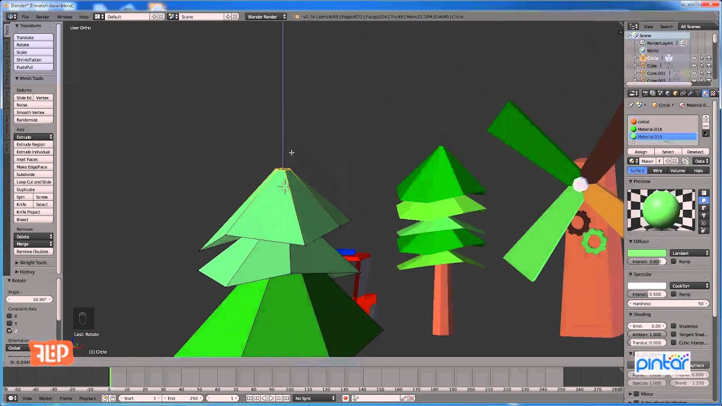Screen dimensions: 722x406
Task: Open the Material properties sphere icon
Action: point(705,93)
